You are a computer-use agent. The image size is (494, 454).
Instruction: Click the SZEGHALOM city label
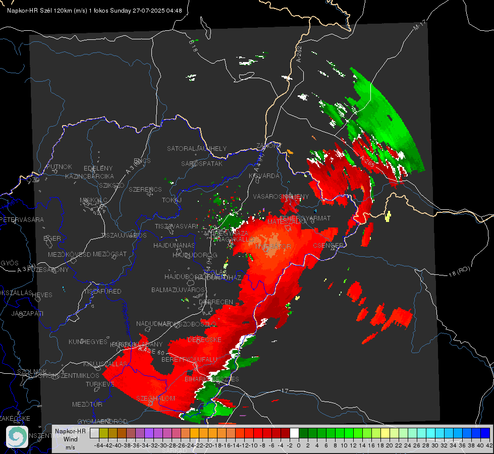pos(155,398)
